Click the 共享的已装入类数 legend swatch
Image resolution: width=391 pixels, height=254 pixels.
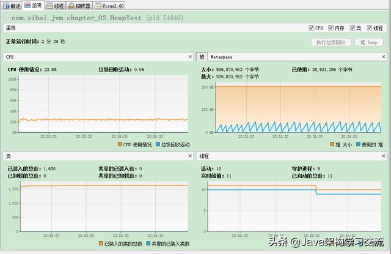pos(148,243)
